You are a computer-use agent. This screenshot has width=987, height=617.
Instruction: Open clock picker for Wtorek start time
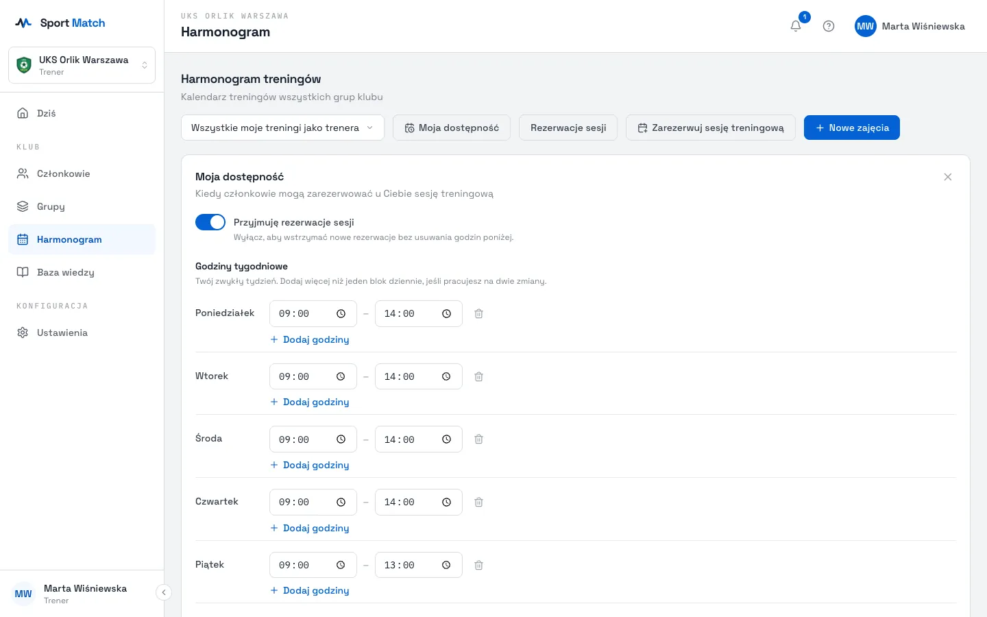pyautogui.click(x=341, y=376)
